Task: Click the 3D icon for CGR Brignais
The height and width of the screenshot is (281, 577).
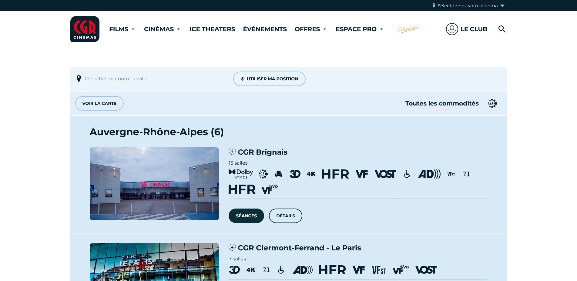Action: [295, 174]
